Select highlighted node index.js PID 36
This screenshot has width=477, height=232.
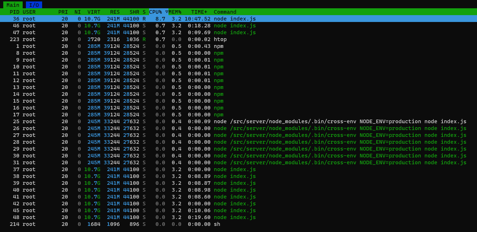pos(235,19)
